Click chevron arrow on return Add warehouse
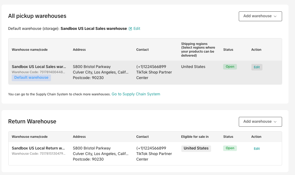The image size is (295, 175). (275, 122)
